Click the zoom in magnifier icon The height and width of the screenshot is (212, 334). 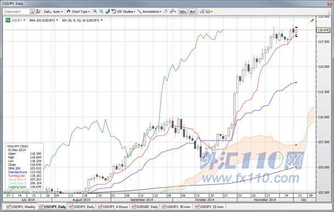(95, 12)
